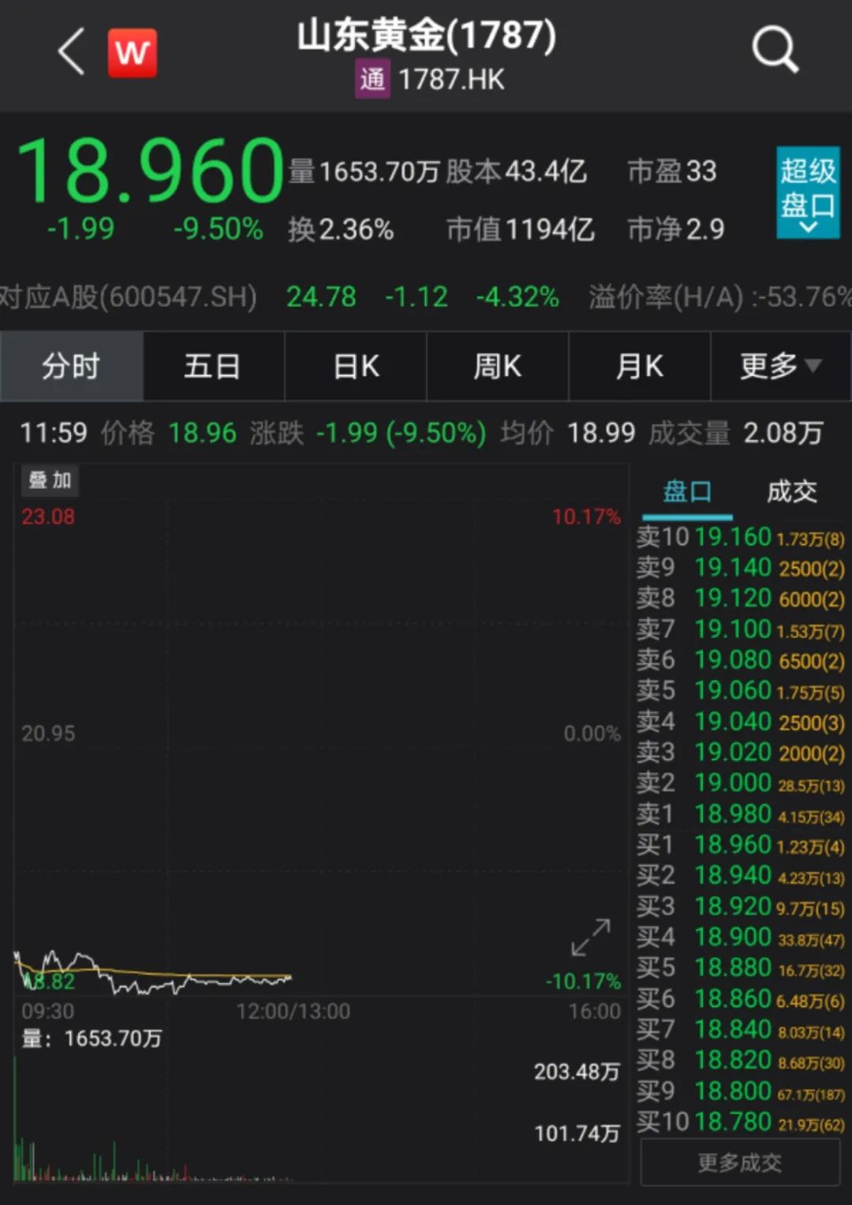Viewport: 852px width, 1205px height.
Task: Open the 超级盘口 super order book
Action: click(x=808, y=190)
